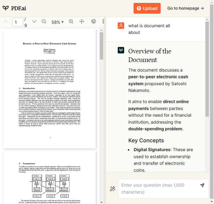This screenshot has height=204, width=214.
Task: Click the 'Digital Signatures' bullet text
Action: 152,150
